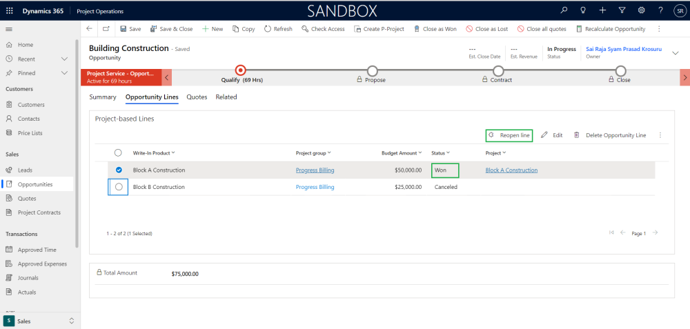690x329 pixels.
Task: Click Save & Close command
Action: (171, 29)
